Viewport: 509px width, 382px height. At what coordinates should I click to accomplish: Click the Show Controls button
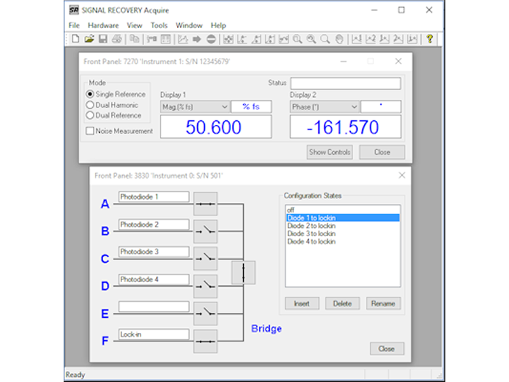(330, 152)
